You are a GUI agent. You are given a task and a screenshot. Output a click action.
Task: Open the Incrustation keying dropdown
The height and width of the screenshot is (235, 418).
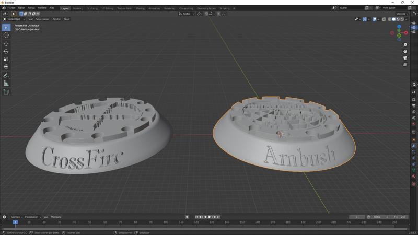[33, 217]
